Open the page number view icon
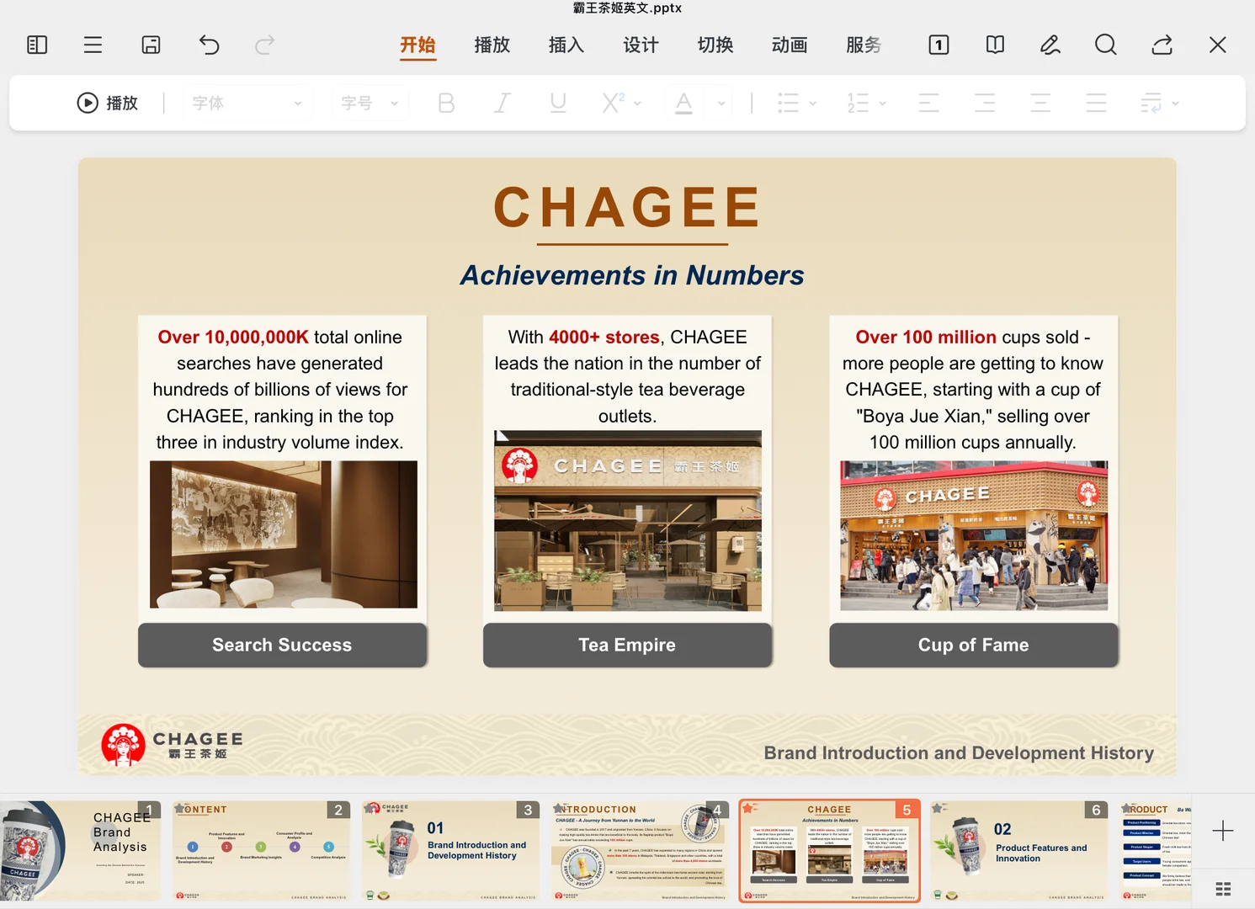Screen dimensions: 1255x909 pos(939,45)
